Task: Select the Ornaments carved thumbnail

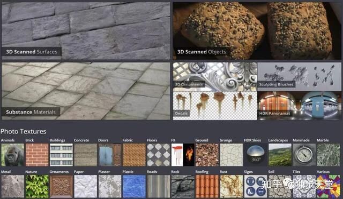Action: [x=61, y=187]
